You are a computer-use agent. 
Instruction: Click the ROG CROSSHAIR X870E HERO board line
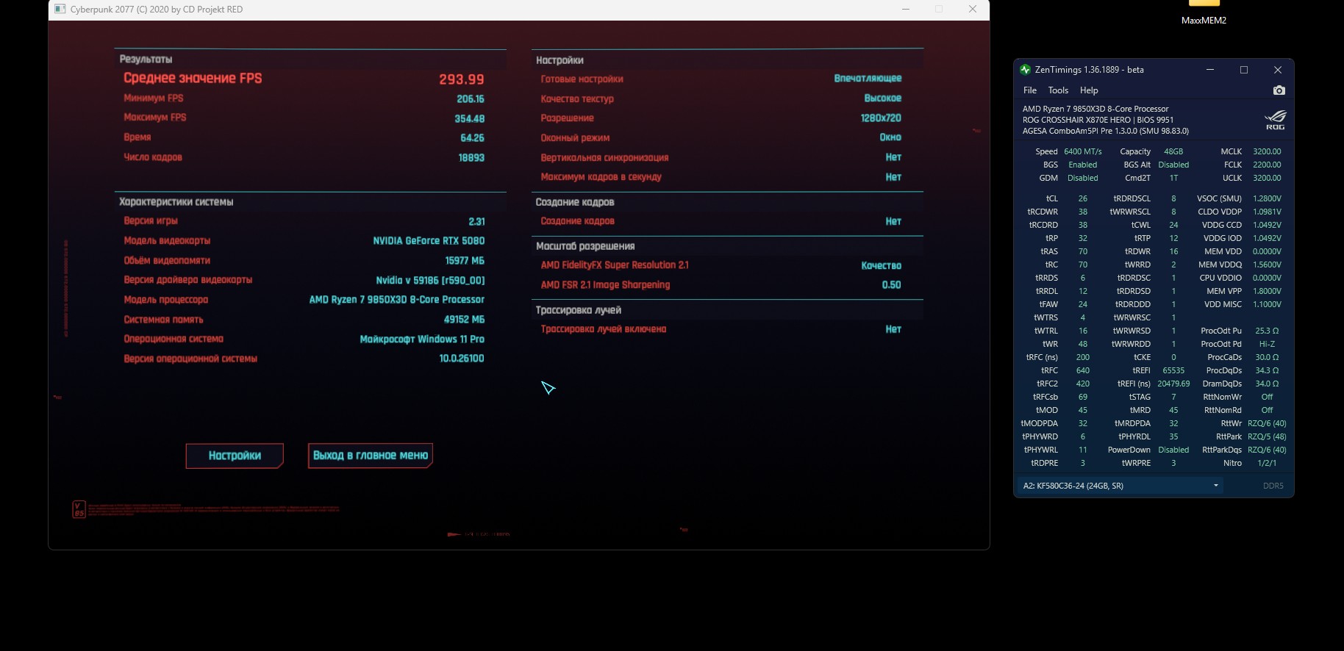click(x=1098, y=120)
